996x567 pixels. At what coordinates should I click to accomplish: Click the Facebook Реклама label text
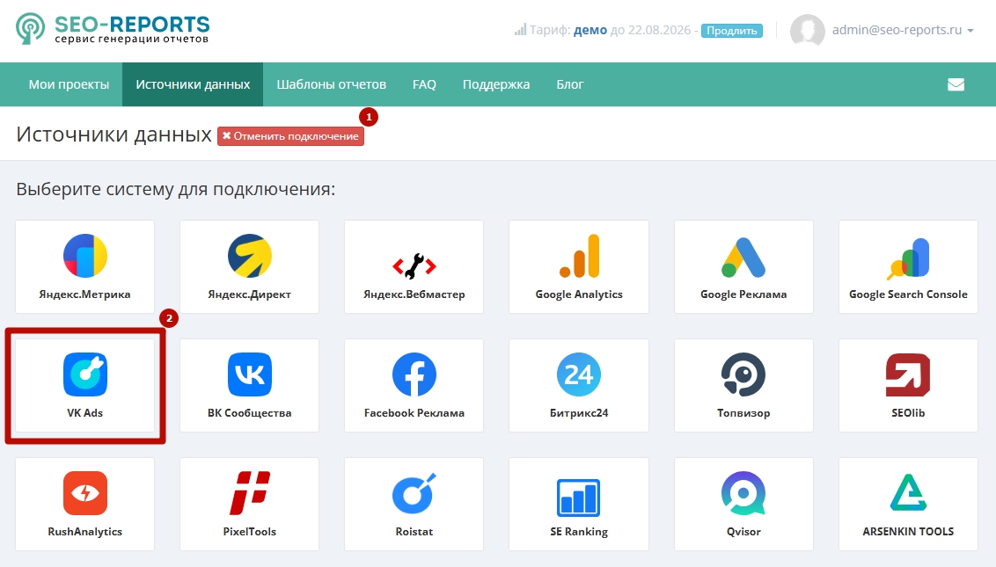point(414,412)
